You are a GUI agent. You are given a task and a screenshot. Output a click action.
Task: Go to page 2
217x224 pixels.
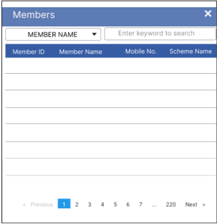tap(77, 204)
